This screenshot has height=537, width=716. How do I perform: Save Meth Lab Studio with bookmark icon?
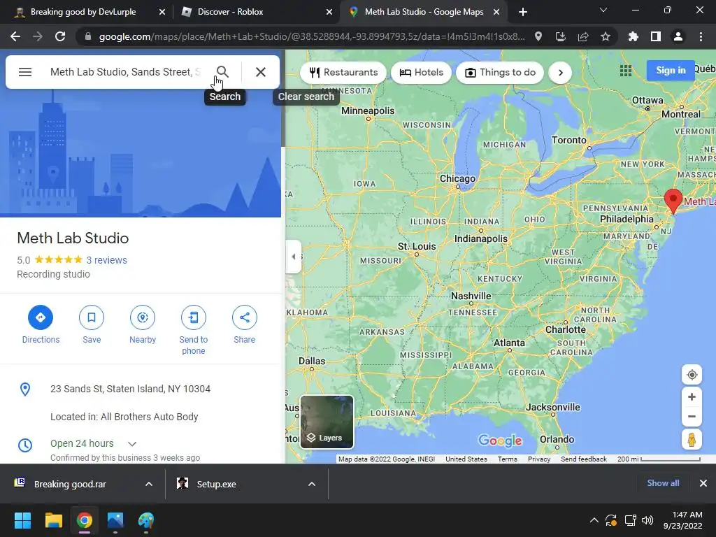92,317
